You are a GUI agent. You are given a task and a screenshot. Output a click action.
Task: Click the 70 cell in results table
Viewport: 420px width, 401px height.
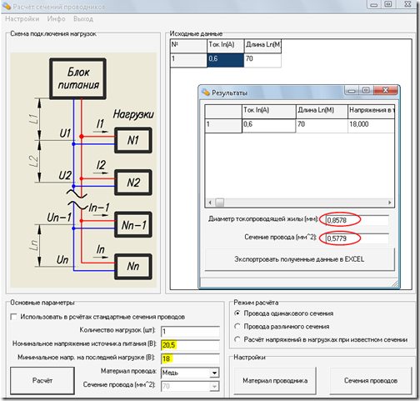click(322, 126)
